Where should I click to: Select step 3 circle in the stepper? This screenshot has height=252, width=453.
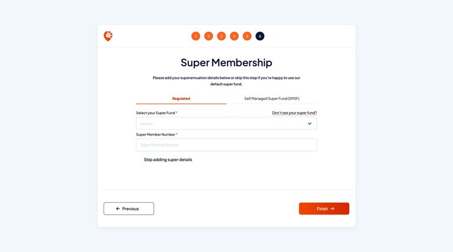pos(221,36)
